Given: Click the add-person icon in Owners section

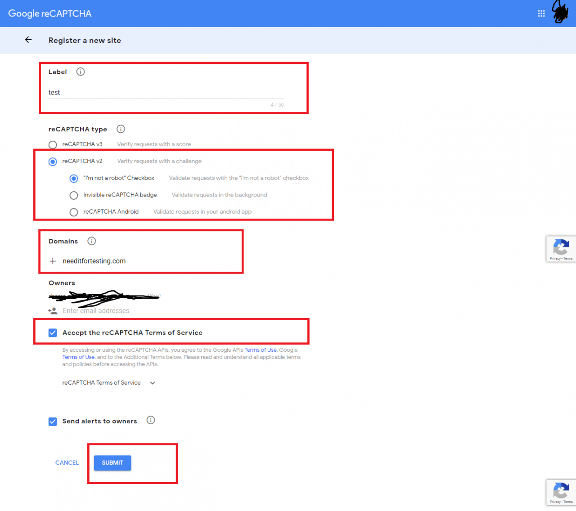Looking at the screenshot, I should [53, 310].
